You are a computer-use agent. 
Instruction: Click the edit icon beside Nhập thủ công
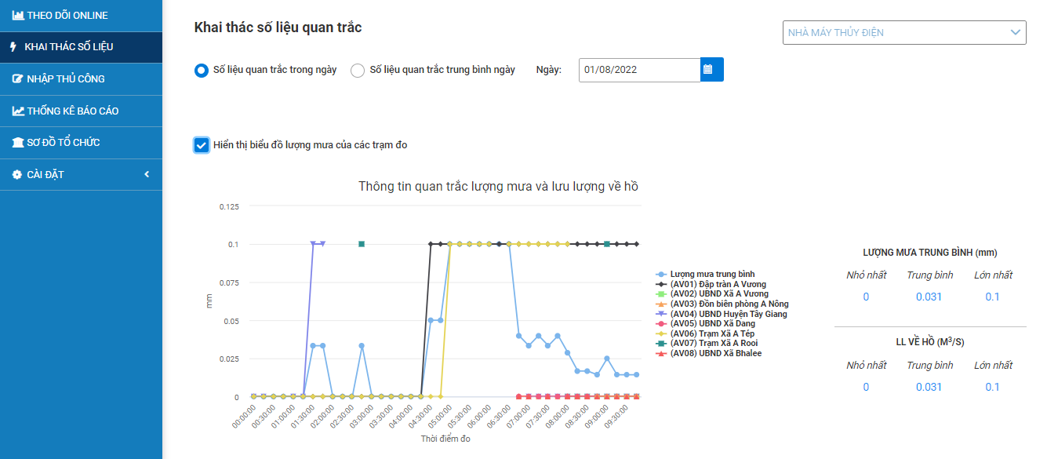coord(18,79)
